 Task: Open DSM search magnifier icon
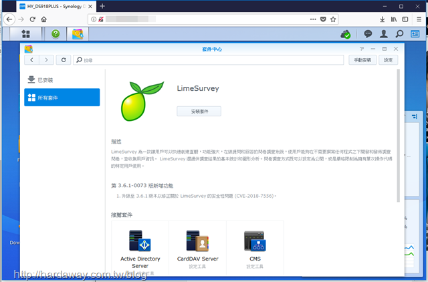[400, 34]
